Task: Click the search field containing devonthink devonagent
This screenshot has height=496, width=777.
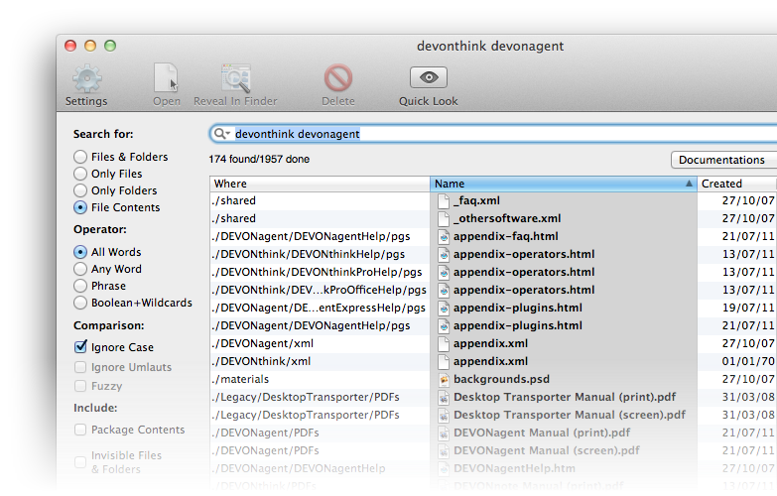Action: pos(493,134)
